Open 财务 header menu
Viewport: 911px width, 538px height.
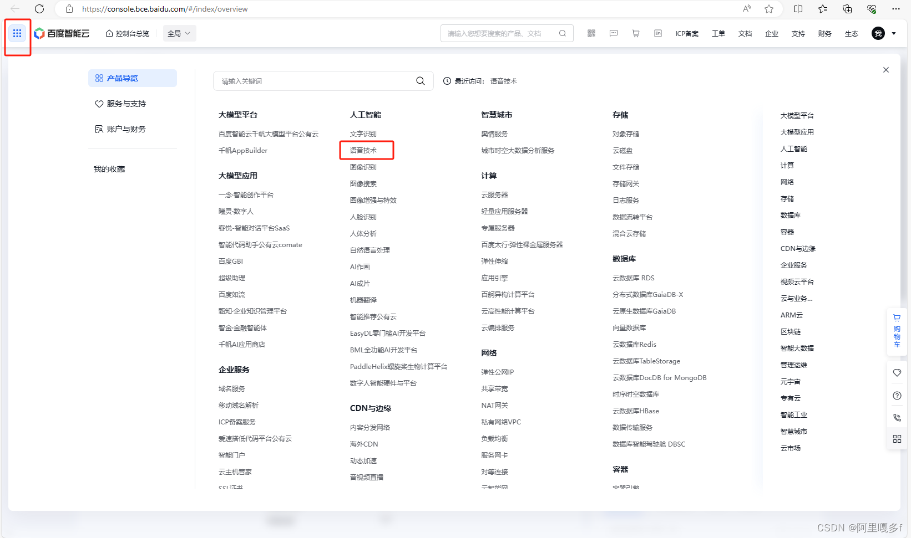click(x=825, y=33)
